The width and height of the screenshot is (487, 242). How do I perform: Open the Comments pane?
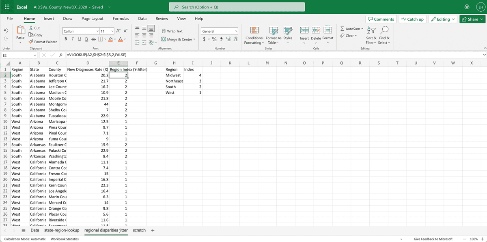coord(381,19)
